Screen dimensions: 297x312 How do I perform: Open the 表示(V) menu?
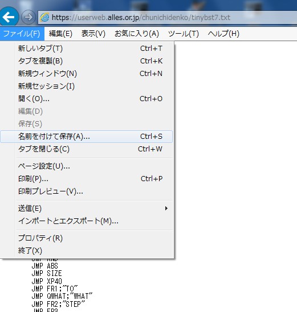(93, 34)
